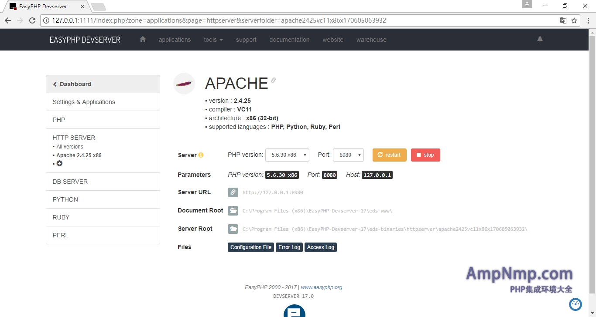Open the website menu item
The image size is (596, 317).
pos(333,40)
